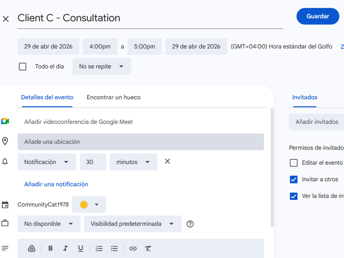344x258 pixels.
Task: Enable Editar el evento guest permission
Action: pyautogui.click(x=293, y=163)
